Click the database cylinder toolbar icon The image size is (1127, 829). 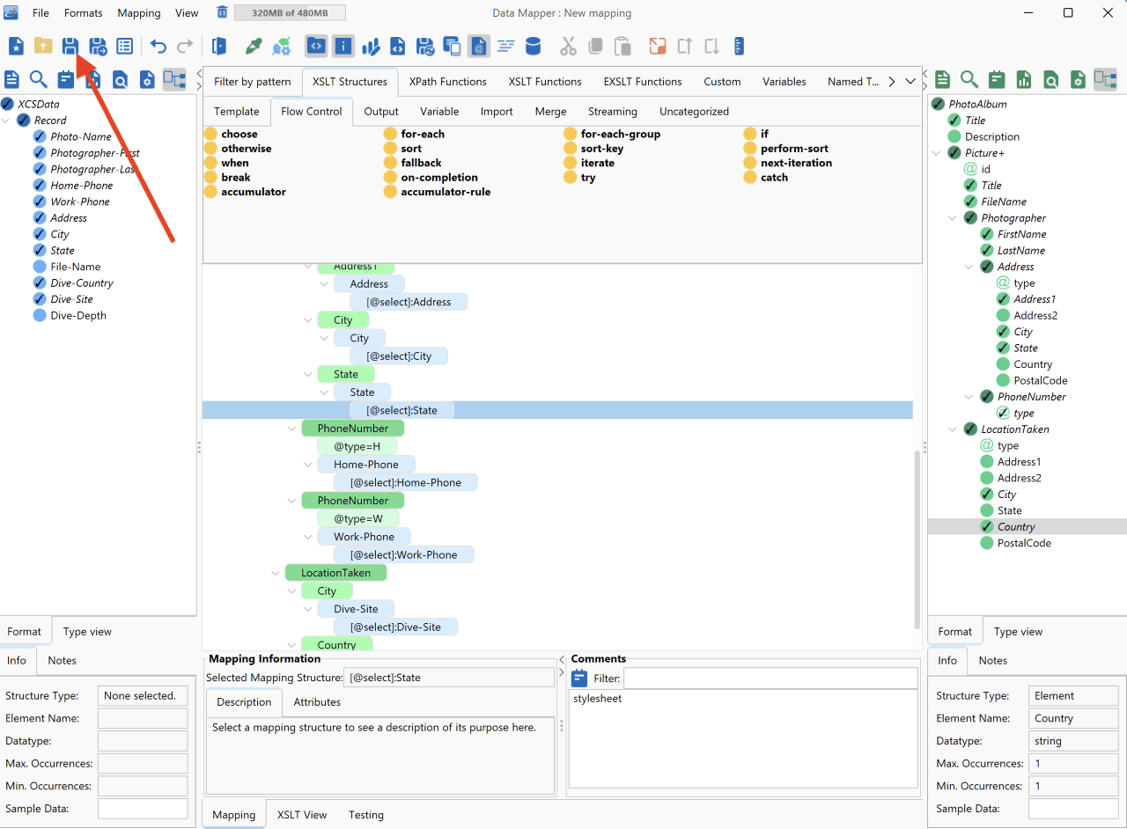533,47
